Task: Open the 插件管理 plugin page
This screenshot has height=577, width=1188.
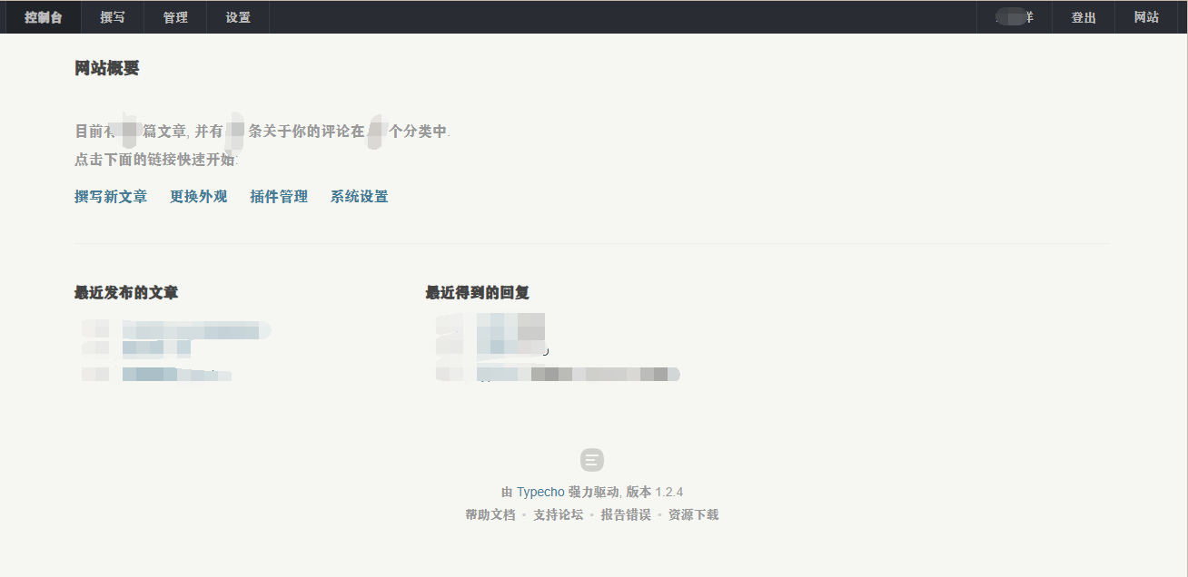Action: coord(279,197)
